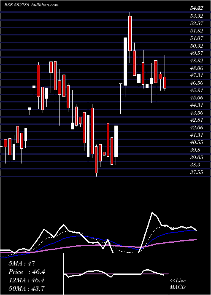Click the 46.56 price axis label
This screenshot has width=211, height=295.
coord(197,83)
